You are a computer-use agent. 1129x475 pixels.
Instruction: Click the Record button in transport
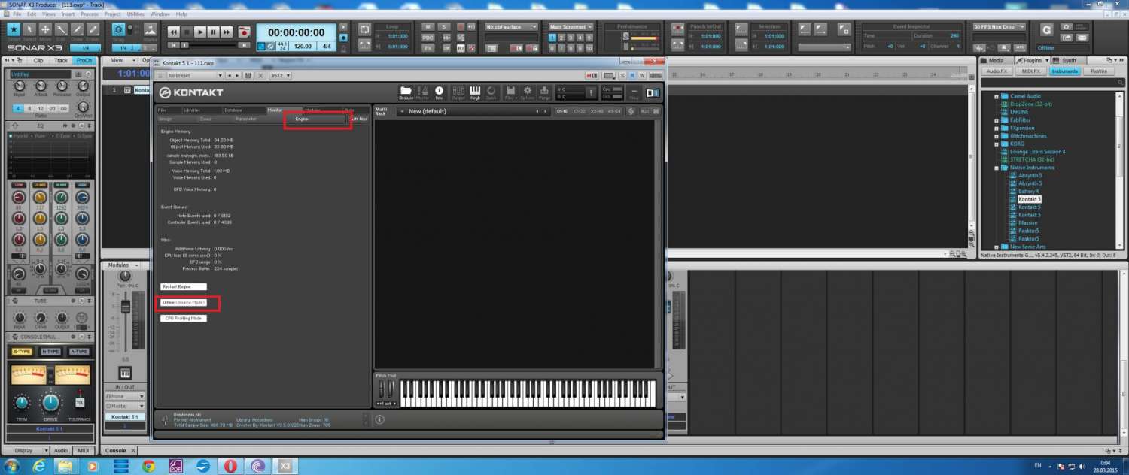244,32
